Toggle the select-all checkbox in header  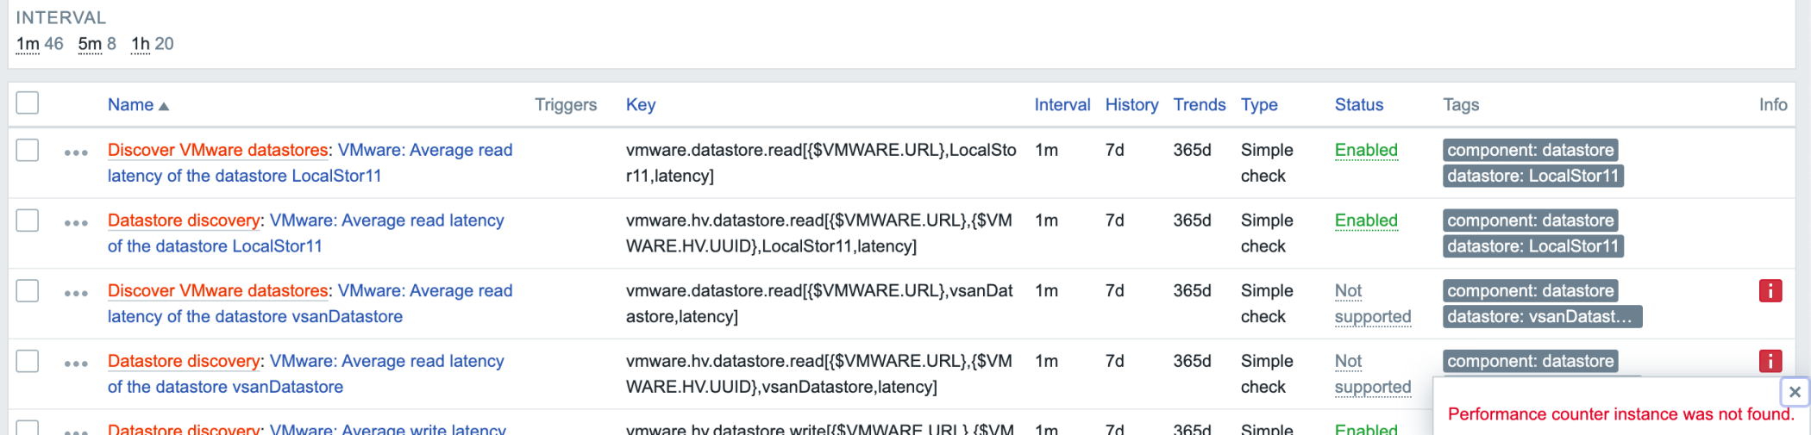coord(28,103)
